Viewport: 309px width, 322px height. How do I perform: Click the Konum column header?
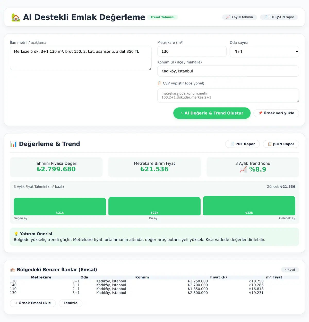pyautogui.click(x=142, y=277)
